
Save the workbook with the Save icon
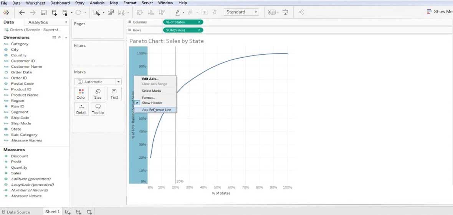(44, 12)
